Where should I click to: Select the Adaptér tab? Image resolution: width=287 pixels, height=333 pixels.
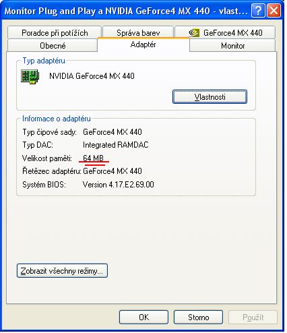(x=143, y=44)
